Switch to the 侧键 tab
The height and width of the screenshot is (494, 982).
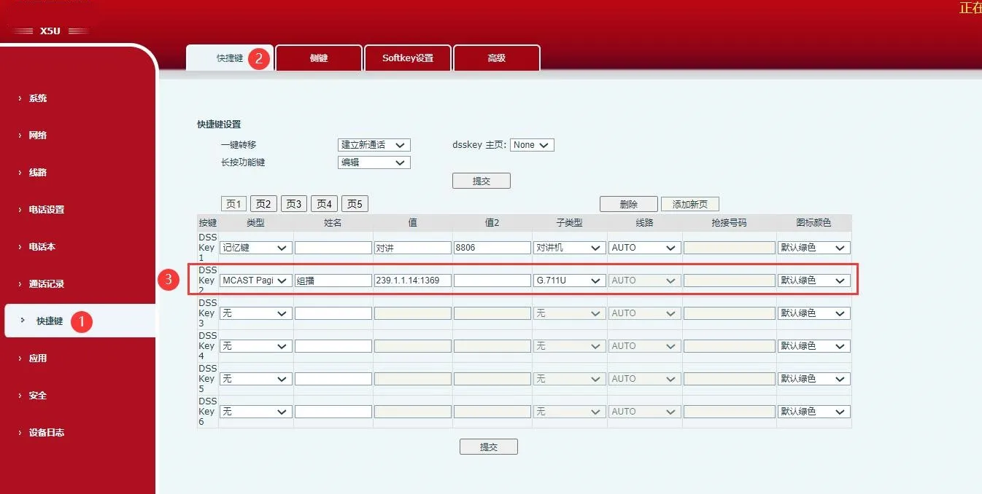point(319,58)
